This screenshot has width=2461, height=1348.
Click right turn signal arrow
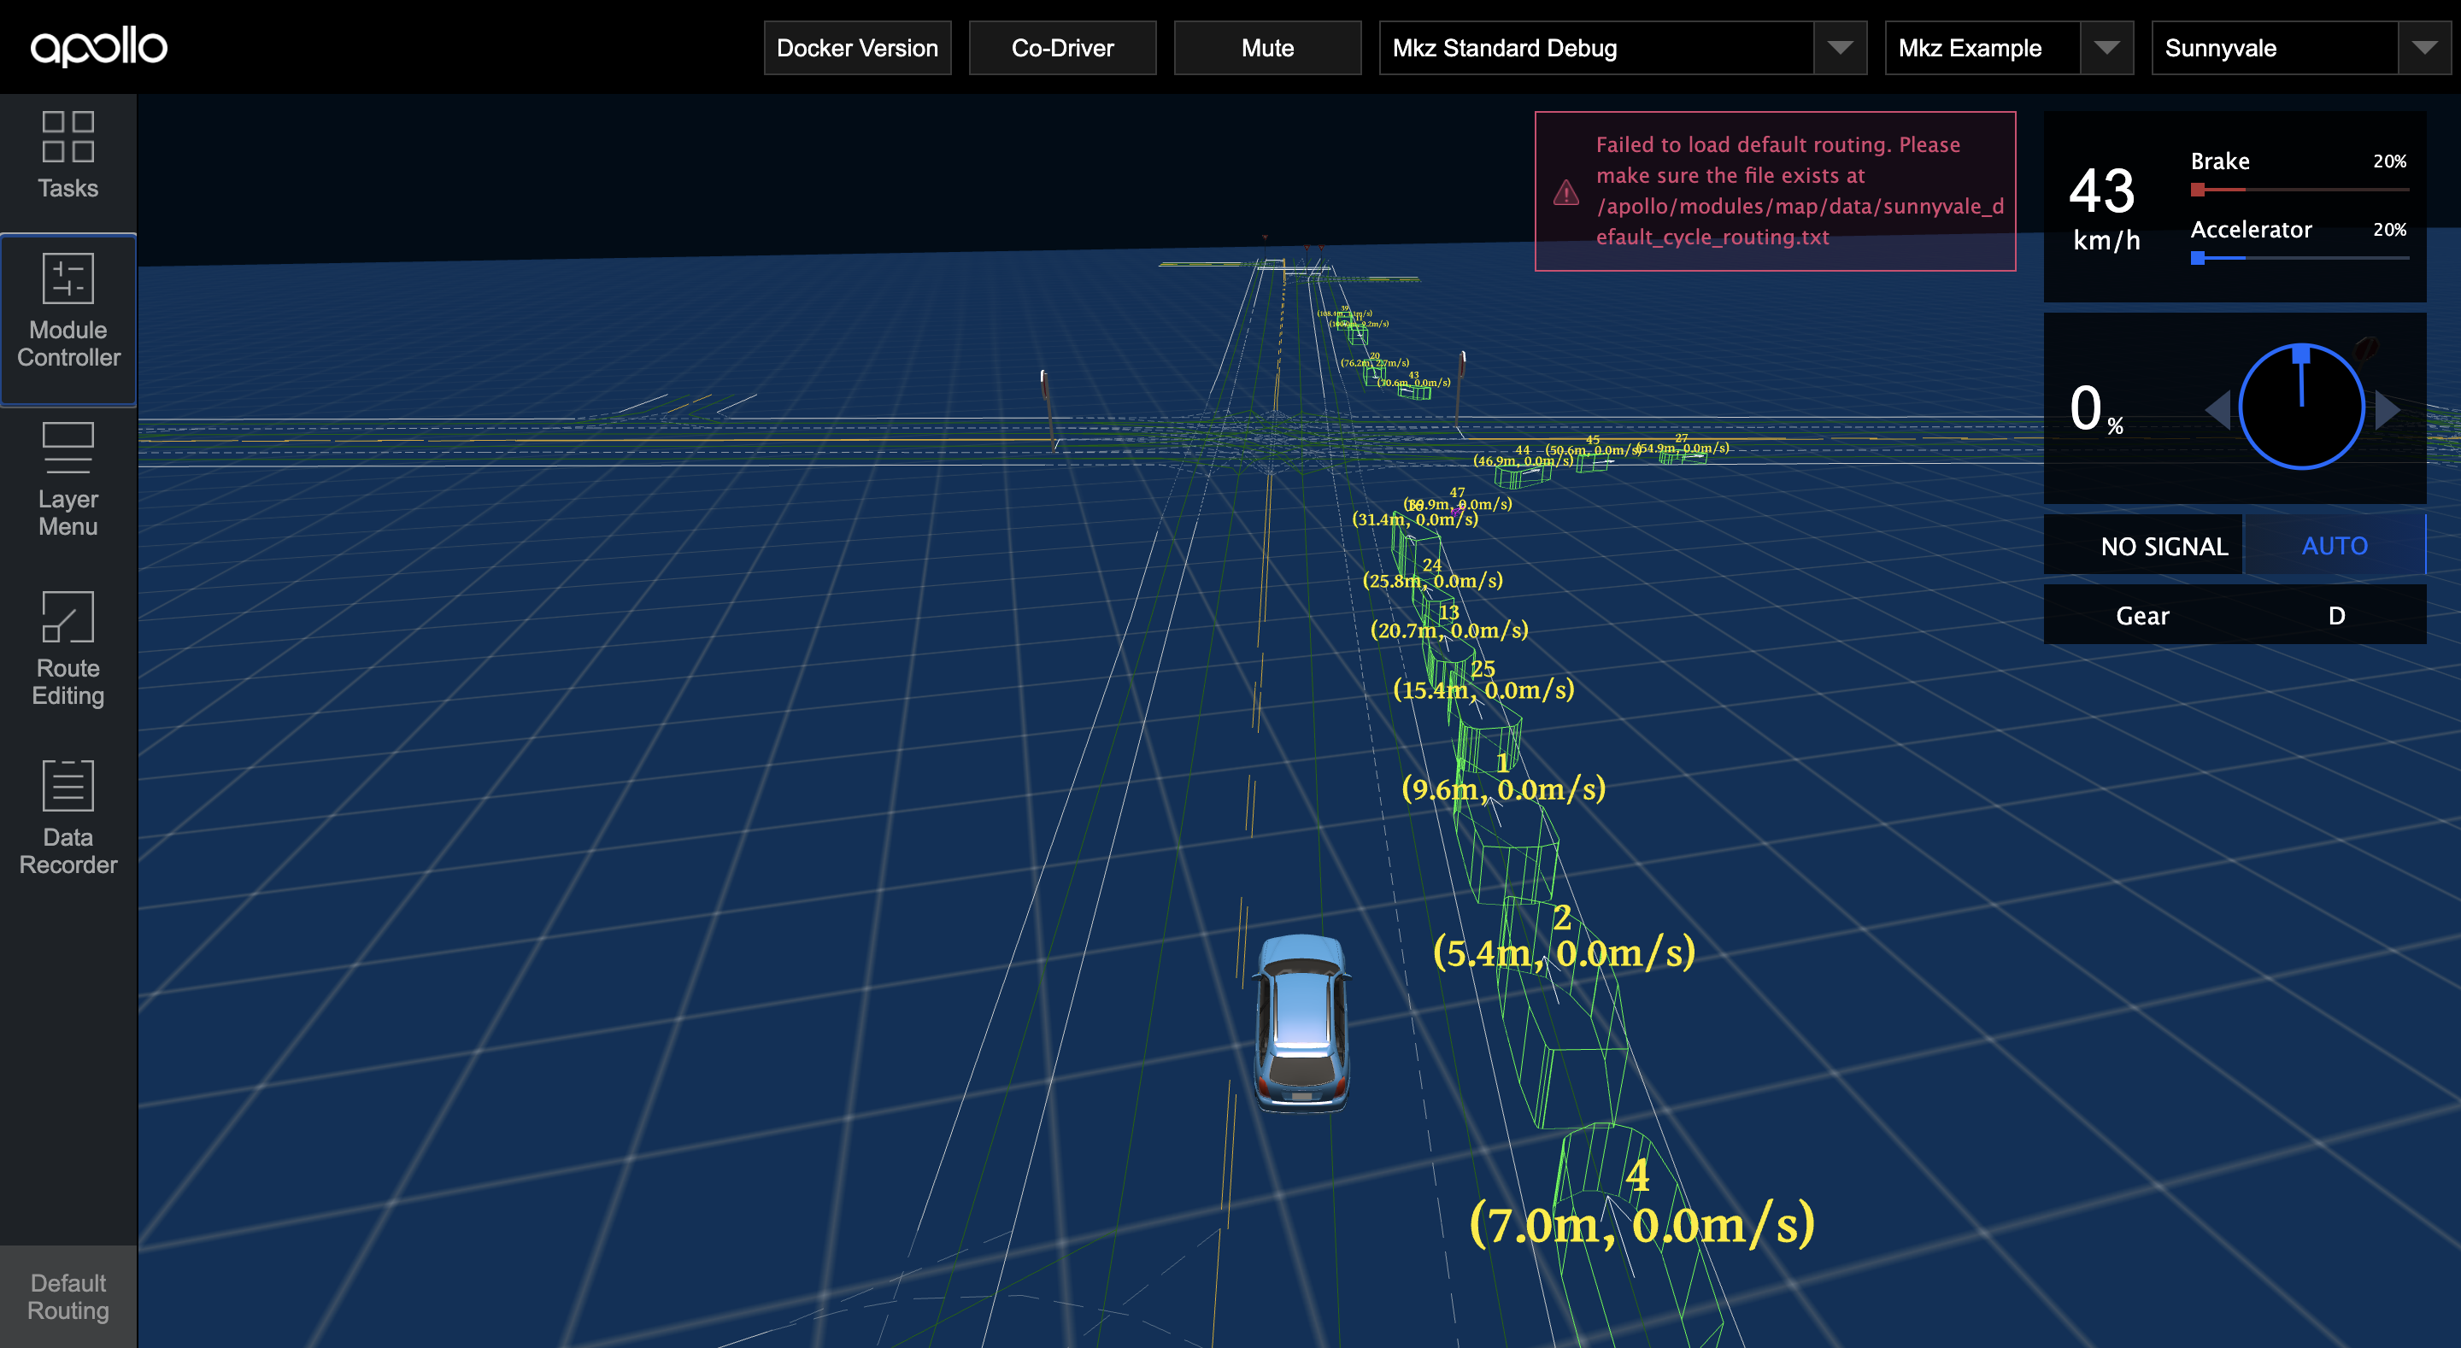[2388, 410]
